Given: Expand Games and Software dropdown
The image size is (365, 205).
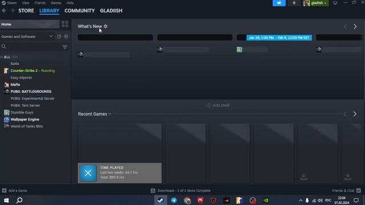Looking at the screenshot, I should (x=27, y=36).
